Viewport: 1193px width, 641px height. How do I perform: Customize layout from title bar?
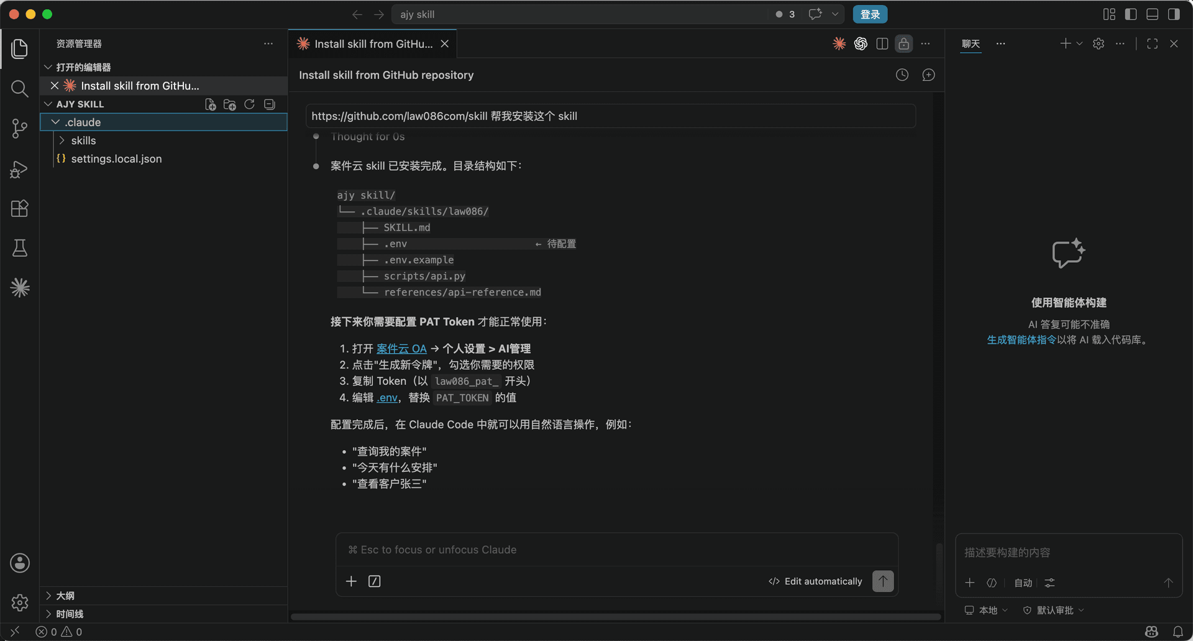pos(1109,14)
